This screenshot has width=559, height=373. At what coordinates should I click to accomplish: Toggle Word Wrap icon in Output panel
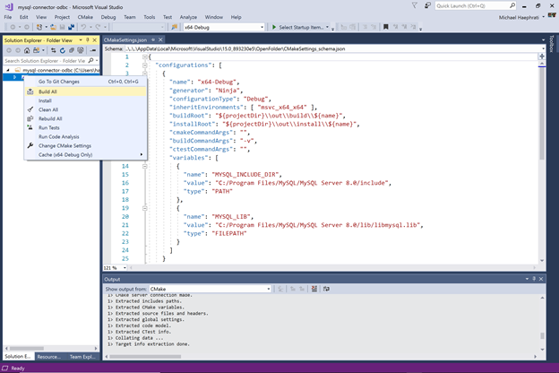[x=326, y=289]
